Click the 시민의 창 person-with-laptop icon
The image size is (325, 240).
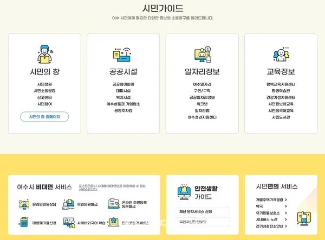click(45, 54)
